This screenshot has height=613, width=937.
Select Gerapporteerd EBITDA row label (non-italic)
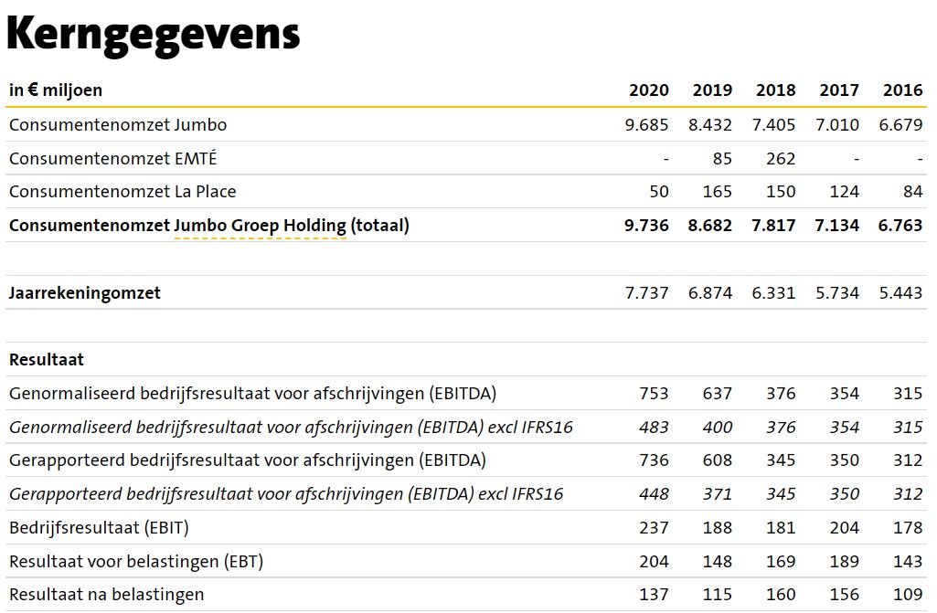coord(248,460)
